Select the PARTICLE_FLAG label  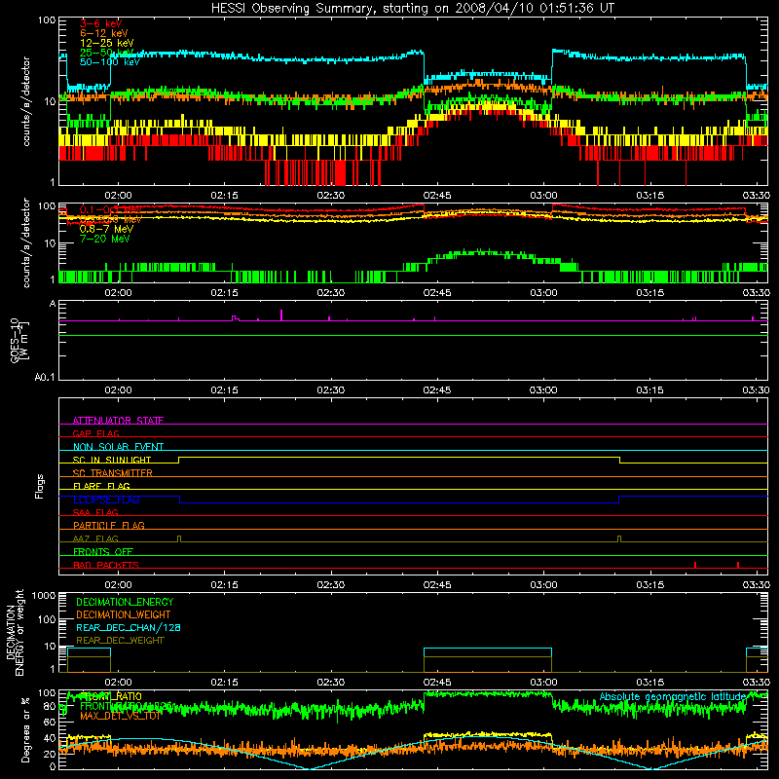109,525
